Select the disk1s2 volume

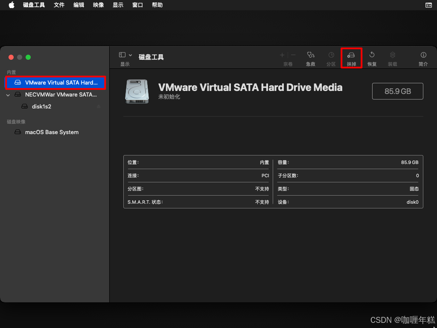[55, 106]
